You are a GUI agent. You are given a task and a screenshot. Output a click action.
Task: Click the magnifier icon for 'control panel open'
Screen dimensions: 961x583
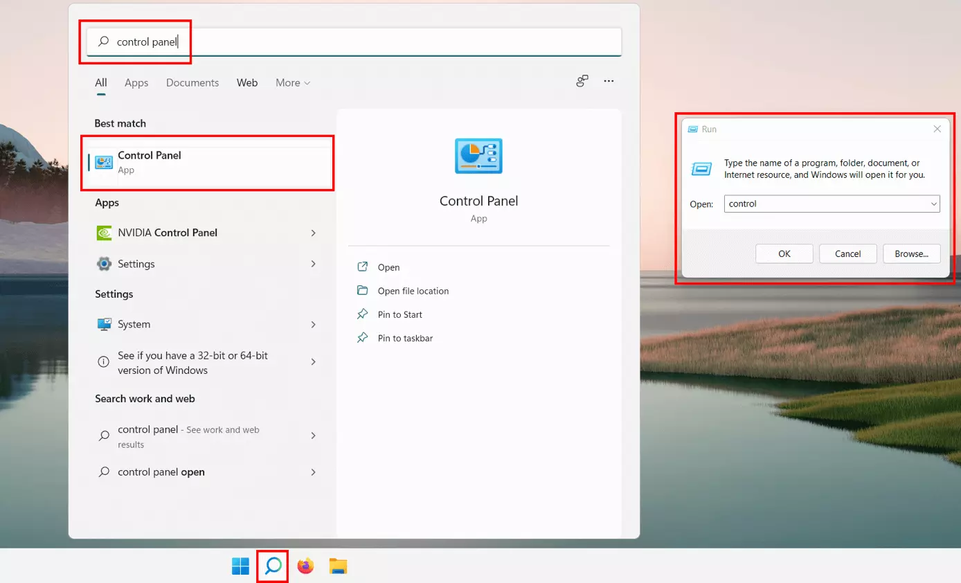coord(104,472)
